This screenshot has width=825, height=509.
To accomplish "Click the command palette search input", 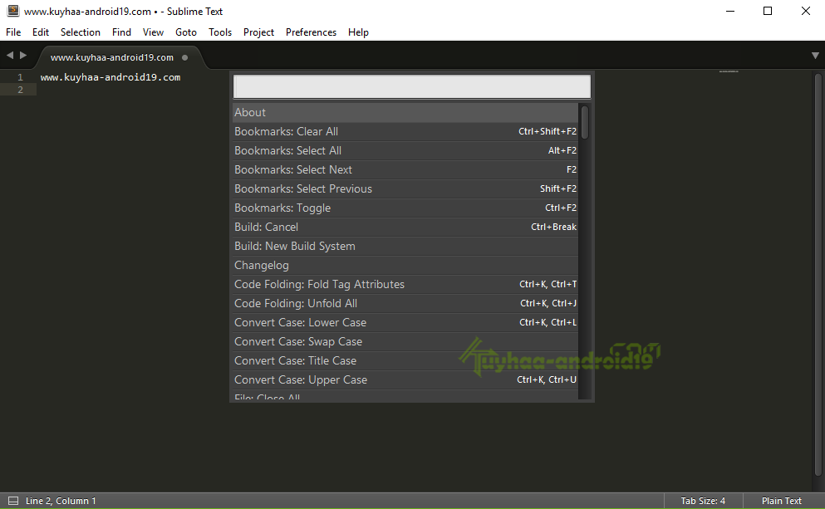I will (x=412, y=86).
